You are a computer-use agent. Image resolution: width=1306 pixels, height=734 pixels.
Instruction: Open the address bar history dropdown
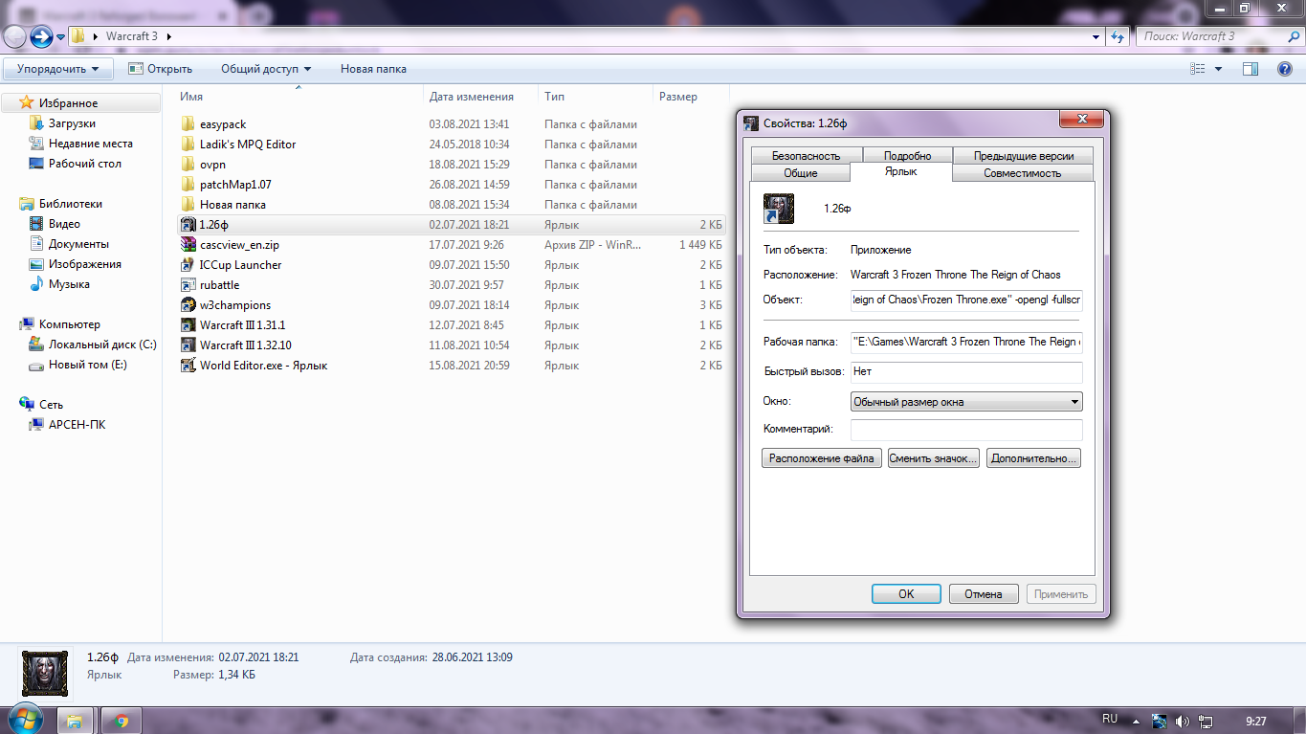1096,36
